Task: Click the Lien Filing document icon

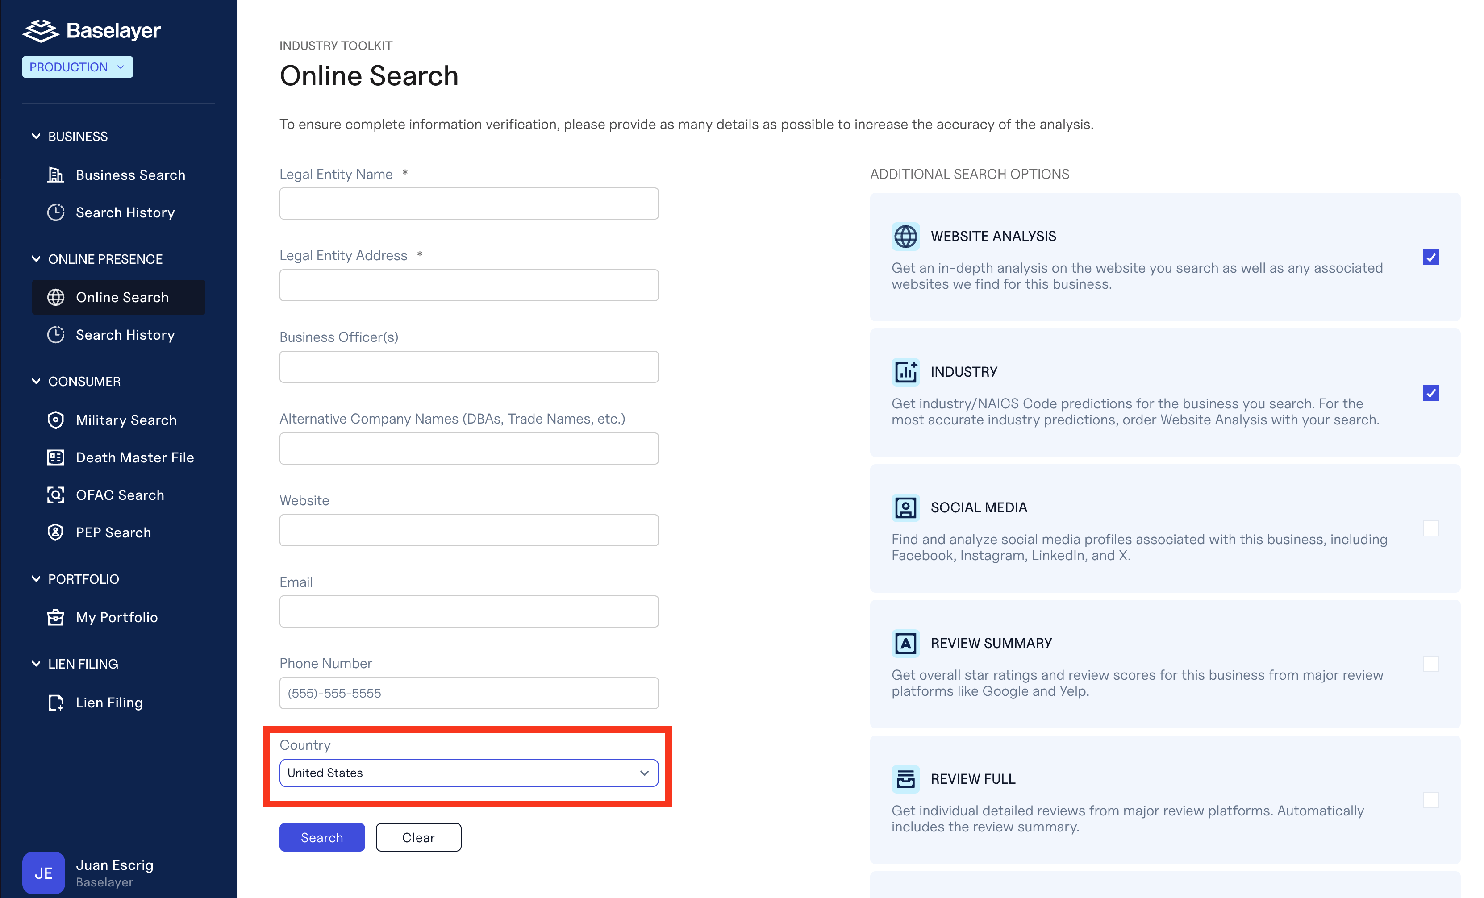Action: 55,702
